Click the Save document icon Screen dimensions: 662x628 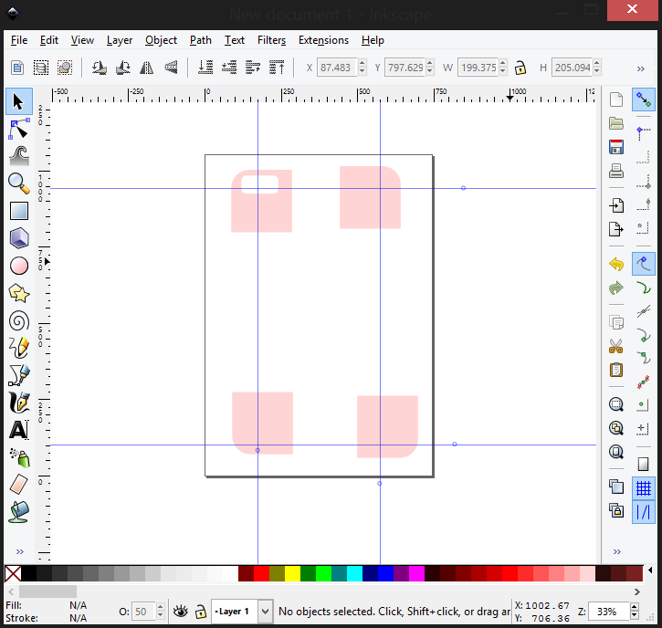[x=616, y=147]
